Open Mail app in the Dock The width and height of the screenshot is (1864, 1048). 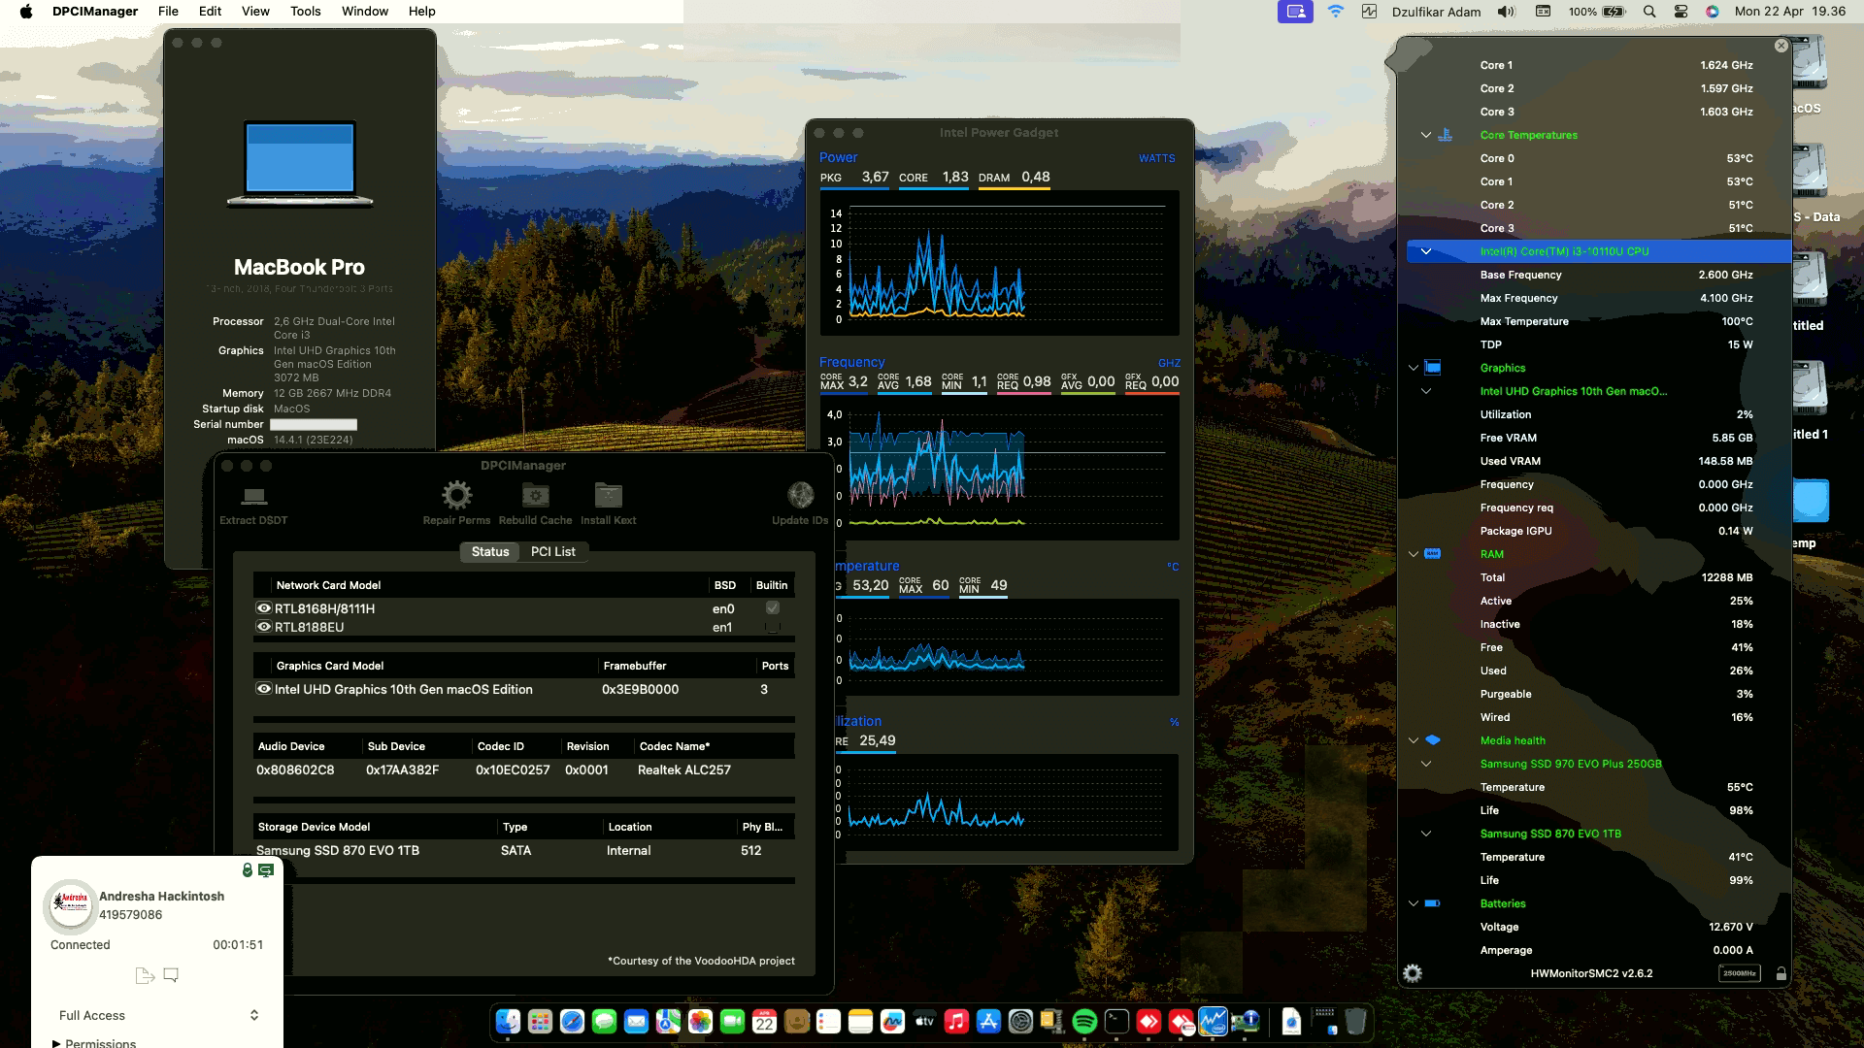(636, 1021)
